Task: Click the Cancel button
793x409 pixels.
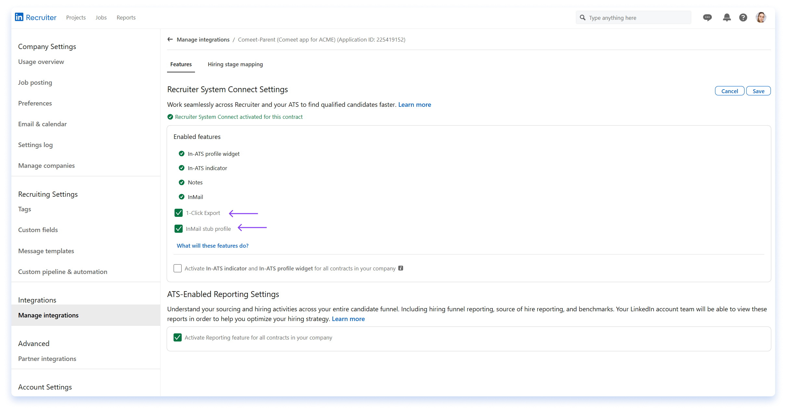Action: pos(730,91)
